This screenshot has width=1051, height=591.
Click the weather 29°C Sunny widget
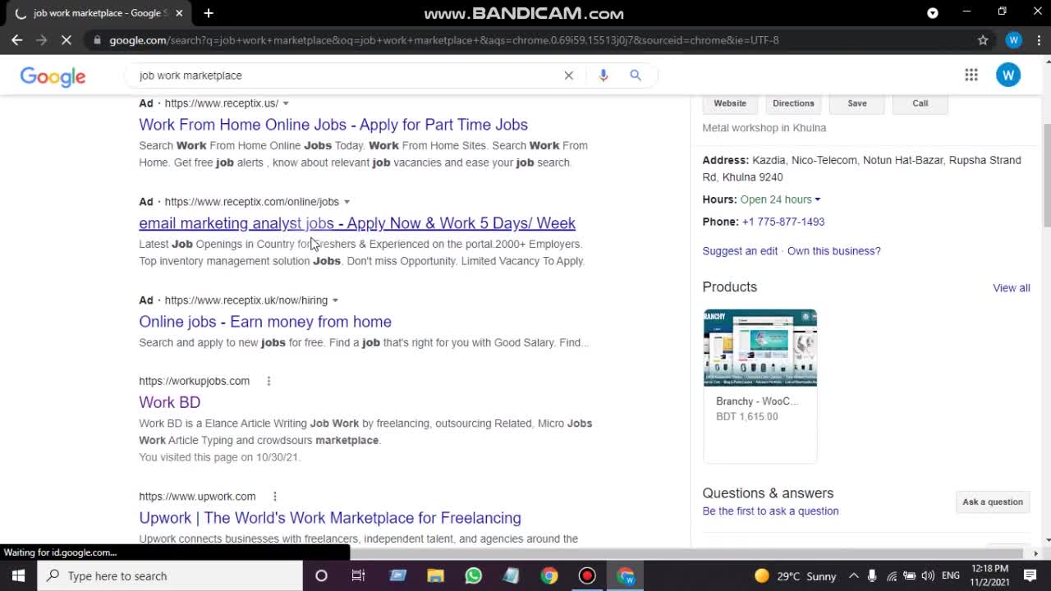pos(795,575)
